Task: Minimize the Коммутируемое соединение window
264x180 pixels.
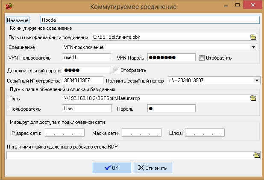Action: [226, 6]
